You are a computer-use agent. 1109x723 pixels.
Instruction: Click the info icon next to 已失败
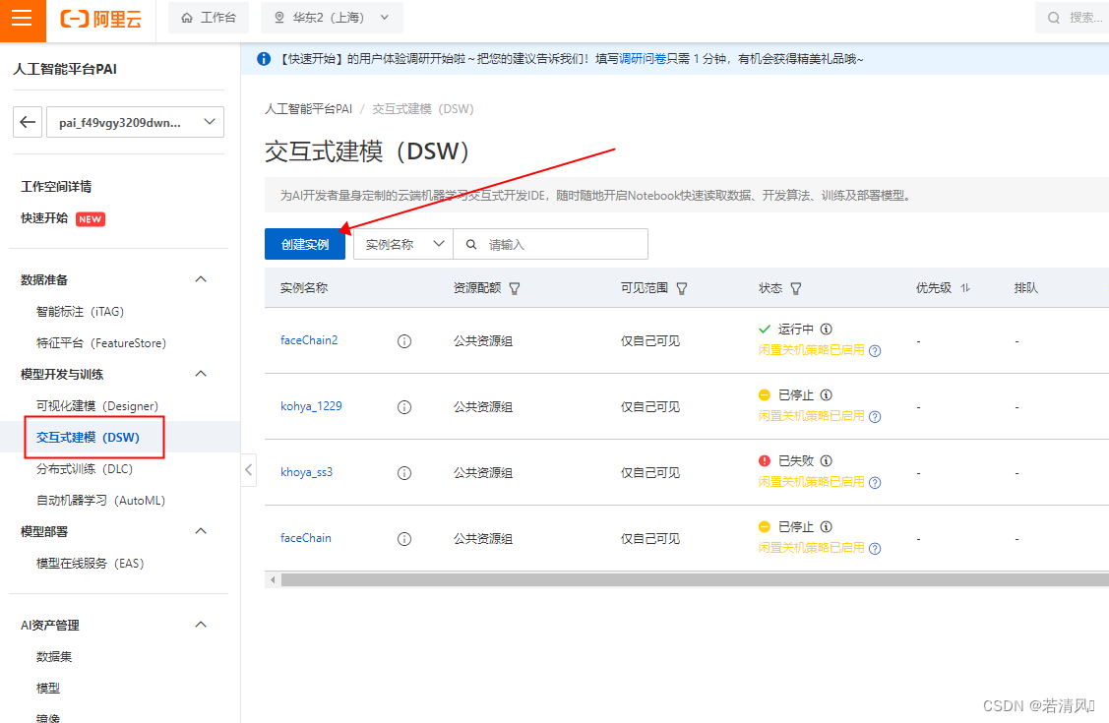tap(827, 460)
